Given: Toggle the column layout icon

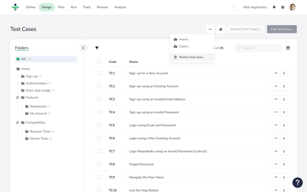Looking at the screenshot, I should (x=288, y=48).
